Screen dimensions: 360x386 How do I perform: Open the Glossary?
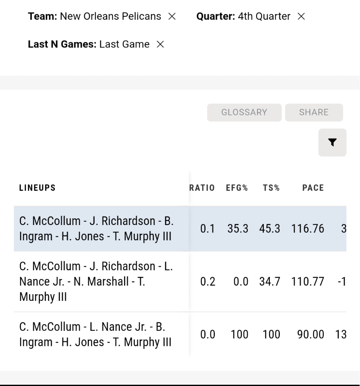(x=244, y=113)
